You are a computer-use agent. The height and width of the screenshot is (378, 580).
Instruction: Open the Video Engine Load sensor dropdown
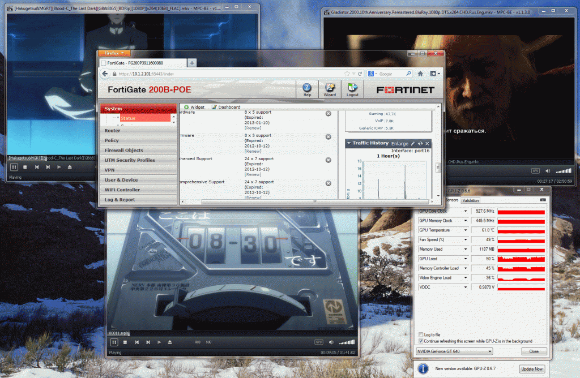point(466,278)
